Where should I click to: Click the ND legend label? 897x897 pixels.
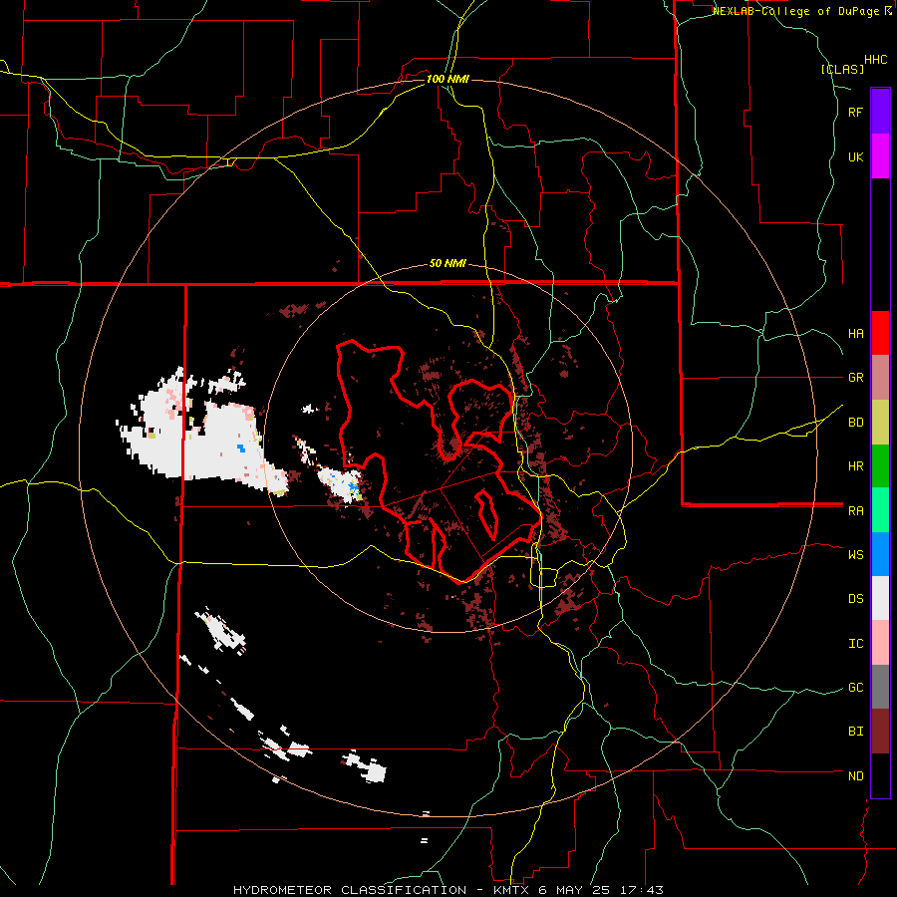[x=856, y=775]
